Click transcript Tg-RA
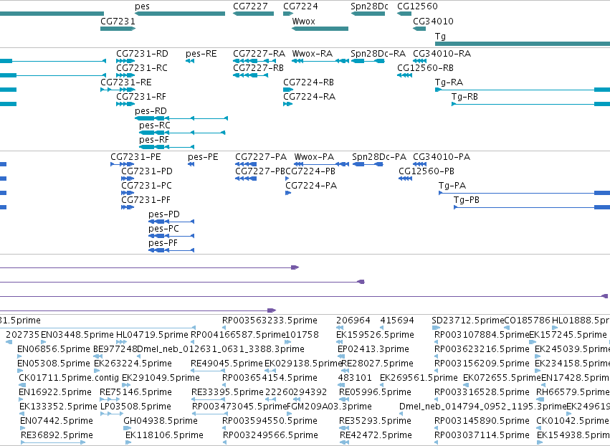 [x=449, y=82]
